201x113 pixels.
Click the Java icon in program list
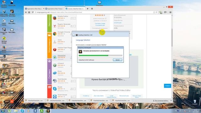click(x=55, y=42)
